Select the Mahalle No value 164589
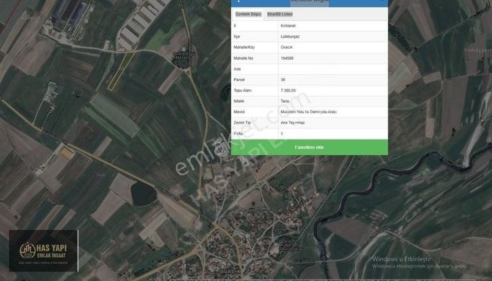The height and width of the screenshot is (281, 492). click(x=287, y=58)
